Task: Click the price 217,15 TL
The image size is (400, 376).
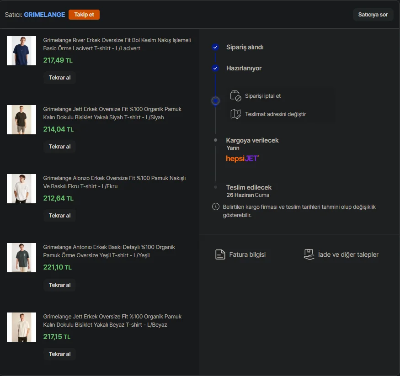Action: coord(57,337)
